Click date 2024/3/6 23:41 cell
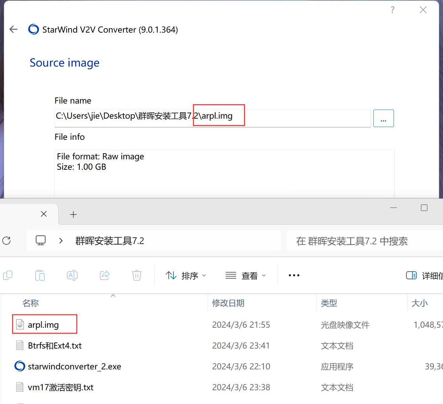443x404 pixels. point(241,346)
